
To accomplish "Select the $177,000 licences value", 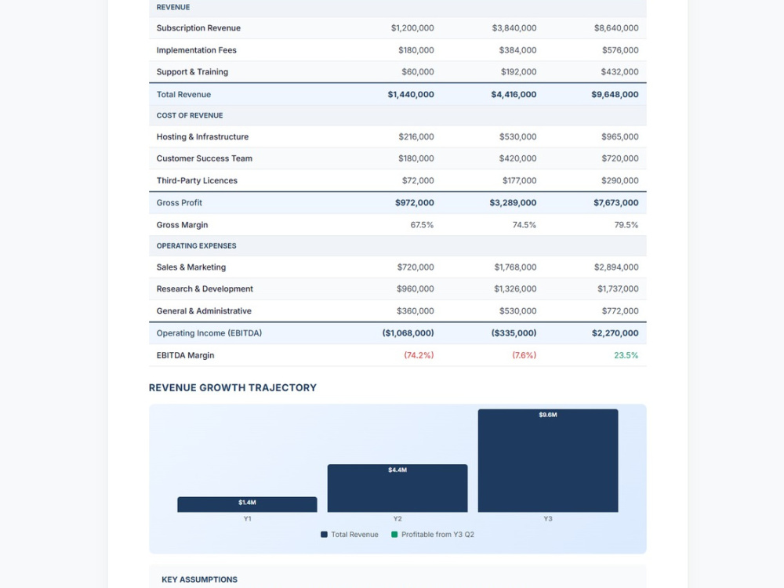I will (x=519, y=180).
